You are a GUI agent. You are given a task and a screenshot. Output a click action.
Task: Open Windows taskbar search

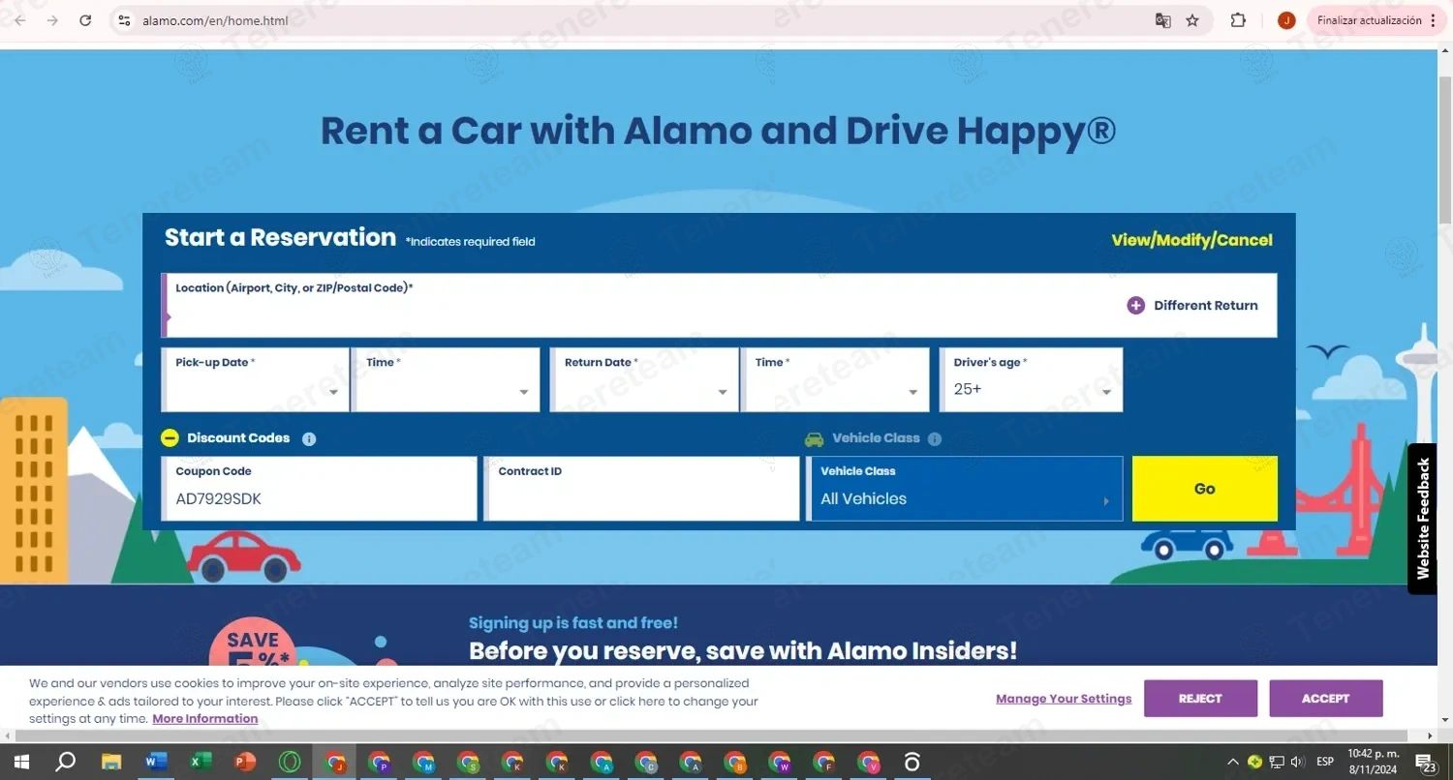pos(66,762)
